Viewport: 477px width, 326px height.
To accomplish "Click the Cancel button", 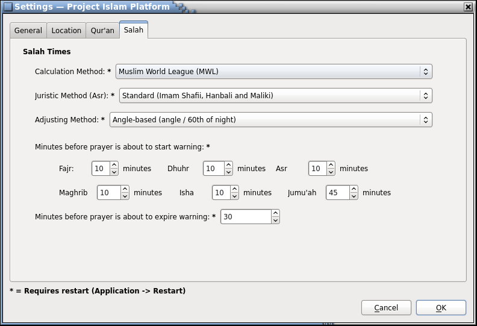I will point(386,308).
